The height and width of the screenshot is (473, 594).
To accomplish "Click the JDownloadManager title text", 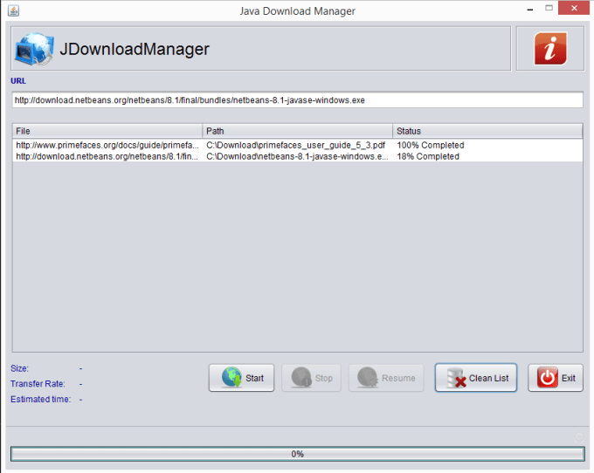I will click(135, 49).
